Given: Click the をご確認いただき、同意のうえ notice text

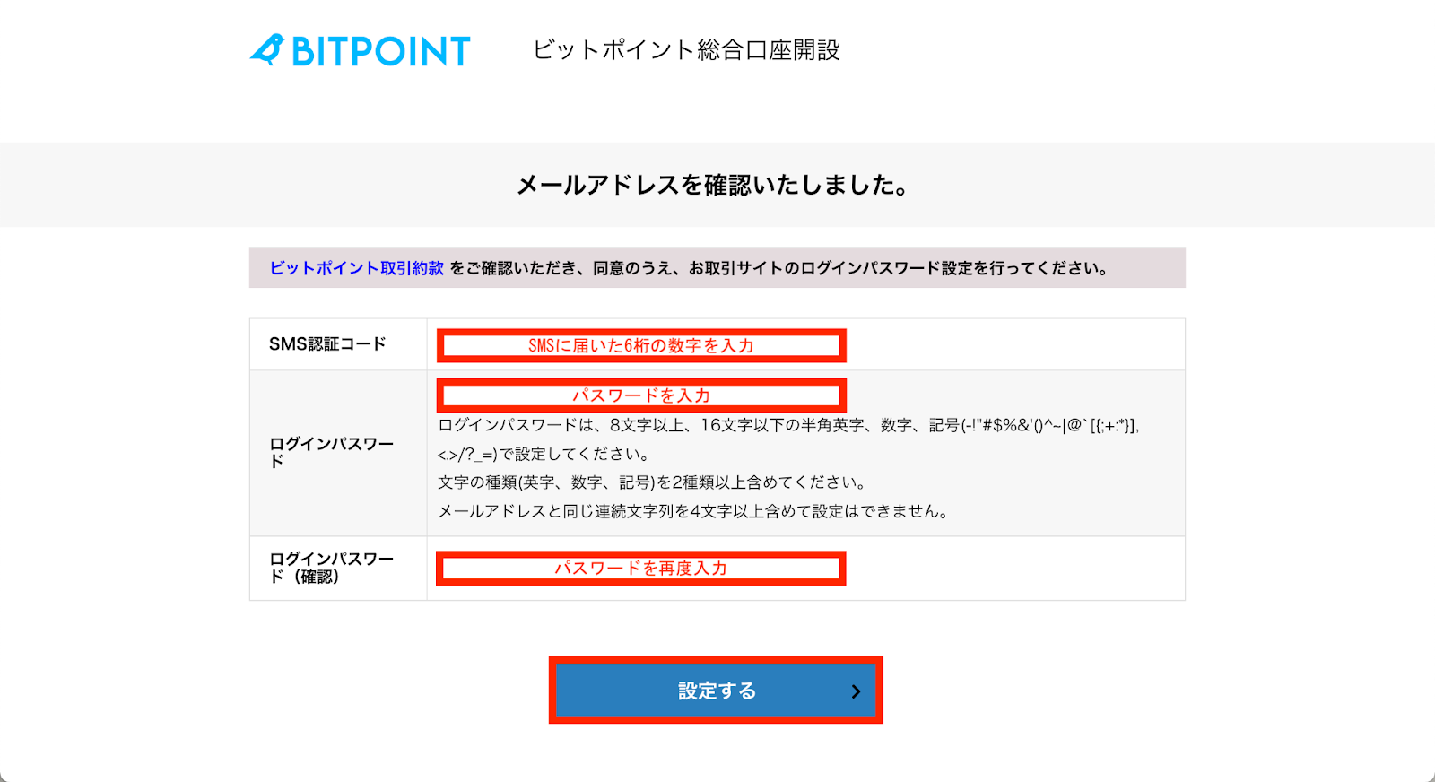Looking at the screenshot, I should click(x=565, y=268).
